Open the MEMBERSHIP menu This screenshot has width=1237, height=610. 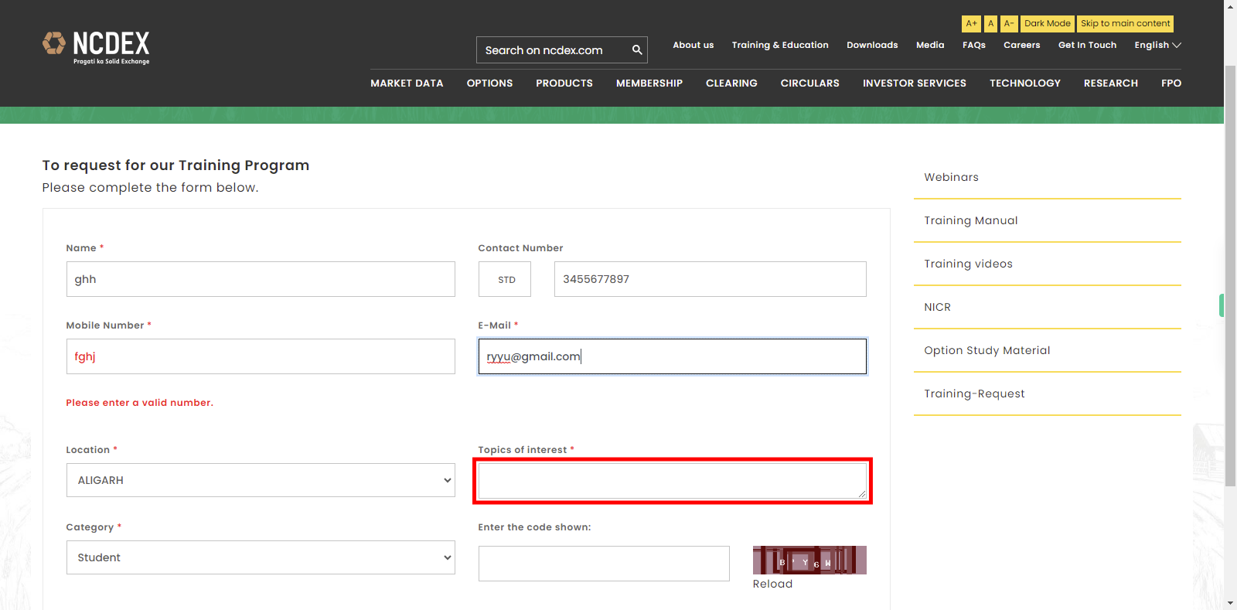click(649, 83)
